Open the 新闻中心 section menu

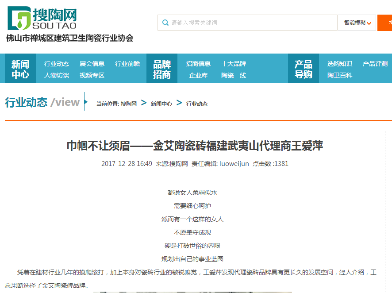(20, 69)
